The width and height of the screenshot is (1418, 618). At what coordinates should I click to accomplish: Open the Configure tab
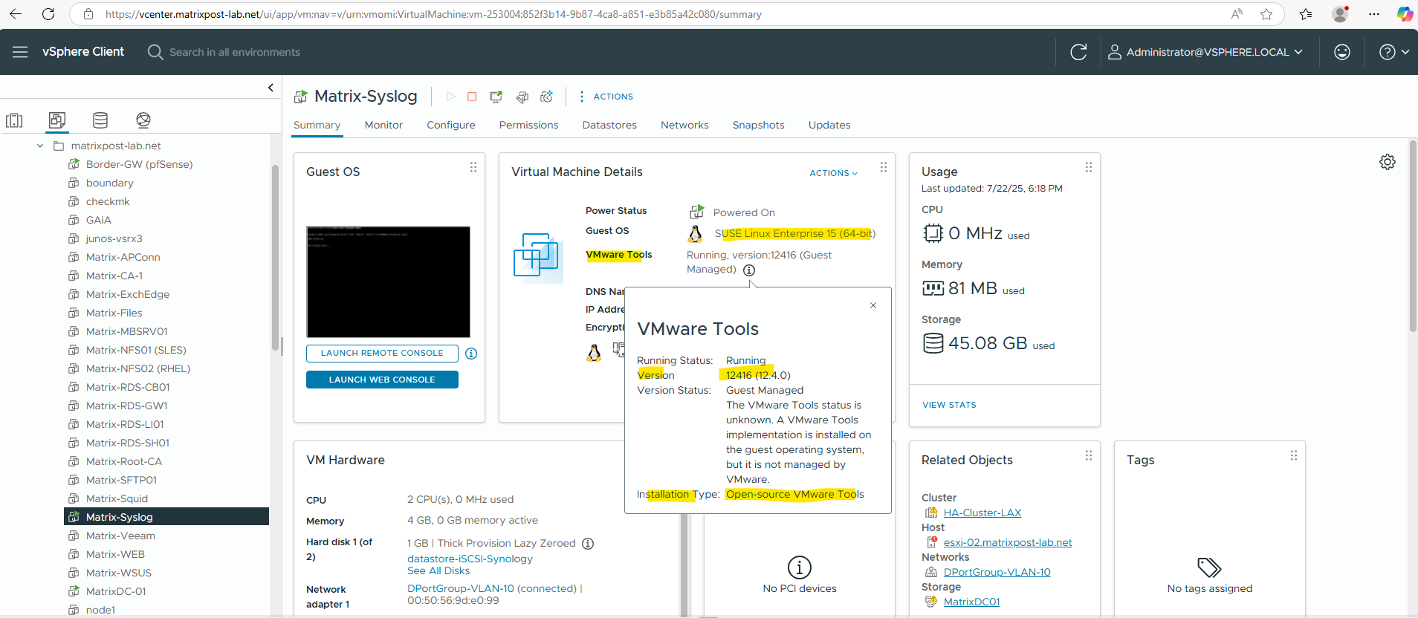(x=451, y=125)
